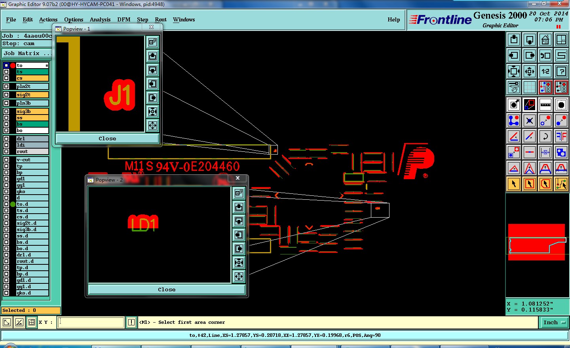This screenshot has height=348, width=570.
Task: Click the zoom out shrink icon
Action: [x=530, y=71]
